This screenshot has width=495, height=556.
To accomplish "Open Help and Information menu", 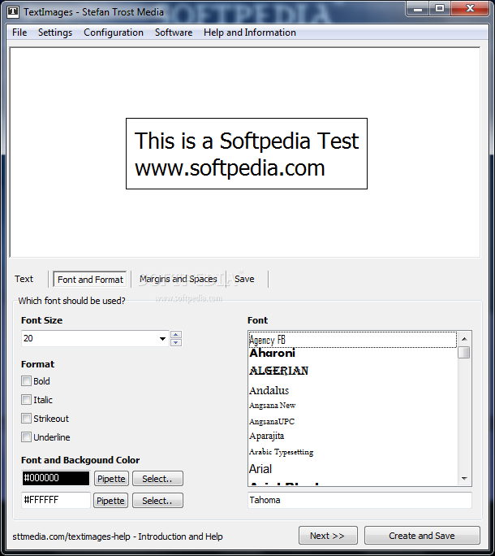I will pyautogui.click(x=250, y=33).
